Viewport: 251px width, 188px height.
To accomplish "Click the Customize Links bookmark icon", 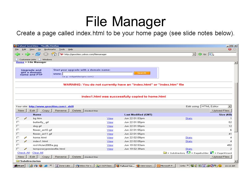I will click(17, 60).
